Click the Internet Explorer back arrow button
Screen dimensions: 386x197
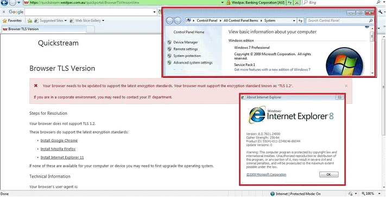4,3
